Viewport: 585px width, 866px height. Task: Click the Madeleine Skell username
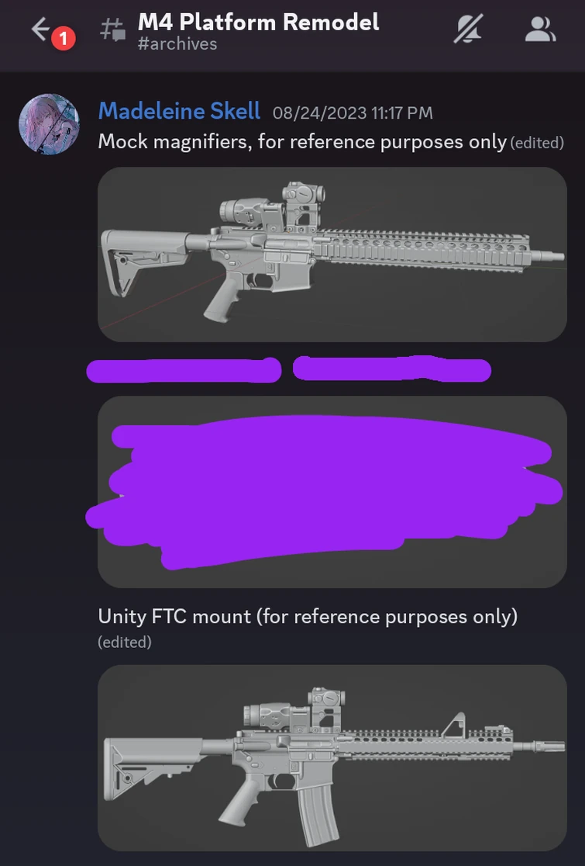(179, 112)
